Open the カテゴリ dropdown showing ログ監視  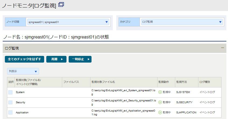182,22
